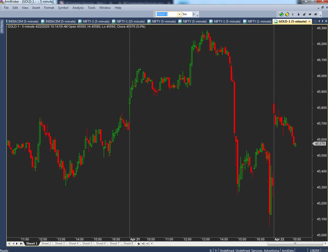
Task: Switch to weekly interval 'w' button
Action: coord(310,14)
